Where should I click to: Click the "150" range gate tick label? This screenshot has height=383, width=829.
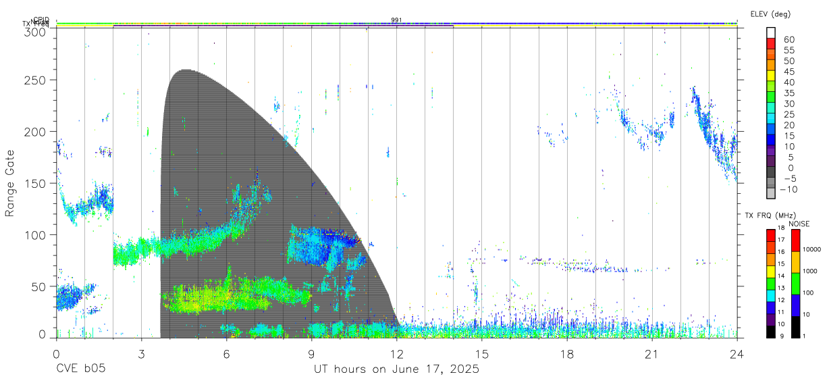point(36,183)
